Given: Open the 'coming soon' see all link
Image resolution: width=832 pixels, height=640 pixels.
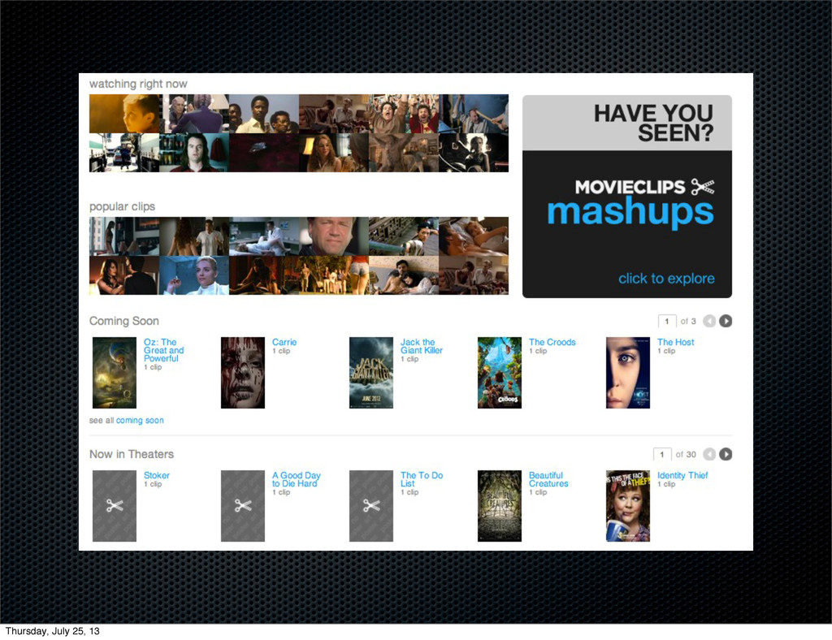Looking at the screenshot, I should (x=140, y=420).
